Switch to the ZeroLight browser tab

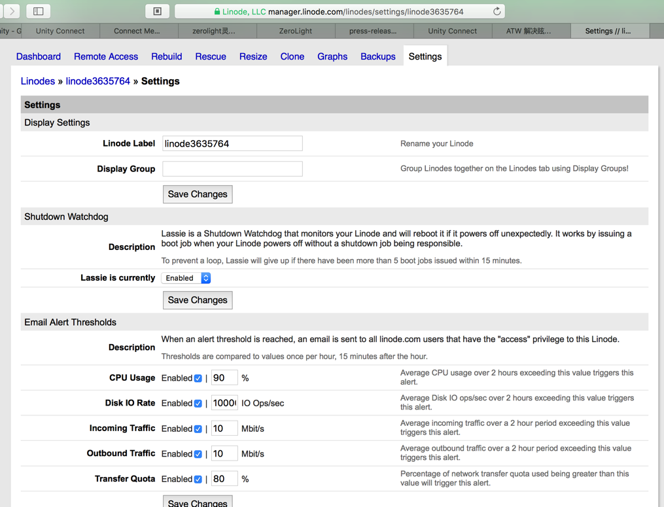(296, 31)
